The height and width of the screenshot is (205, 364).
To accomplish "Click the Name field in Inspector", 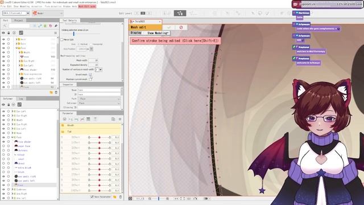I will [99, 90].
